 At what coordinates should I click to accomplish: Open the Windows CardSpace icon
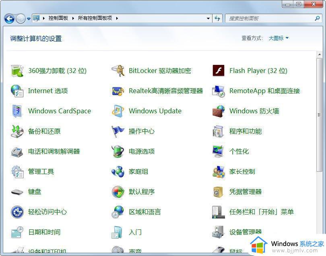click(17, 111)
